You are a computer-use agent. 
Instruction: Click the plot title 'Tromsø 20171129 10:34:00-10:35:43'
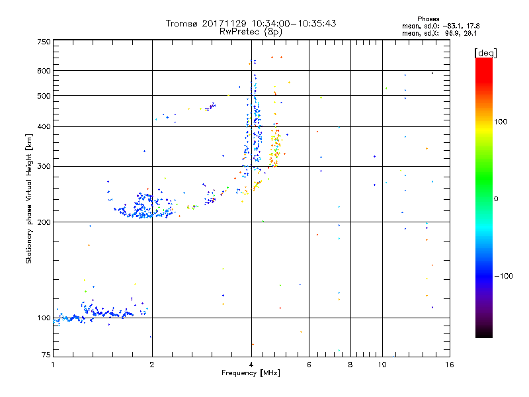251,23
